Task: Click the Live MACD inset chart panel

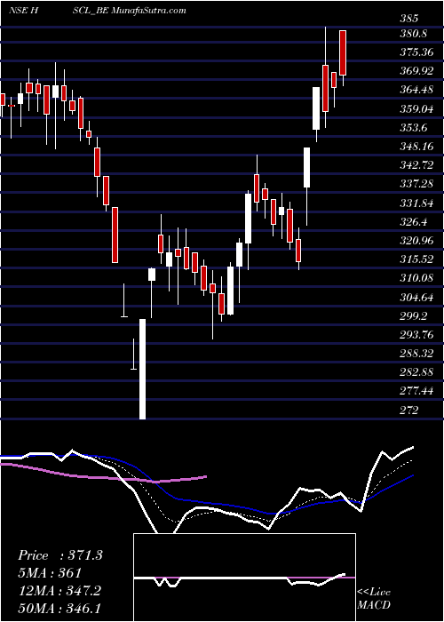Action: (x=244, y=578)
